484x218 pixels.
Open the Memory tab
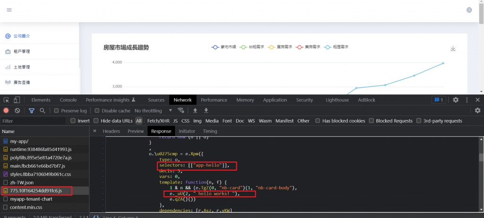[245, 100]
